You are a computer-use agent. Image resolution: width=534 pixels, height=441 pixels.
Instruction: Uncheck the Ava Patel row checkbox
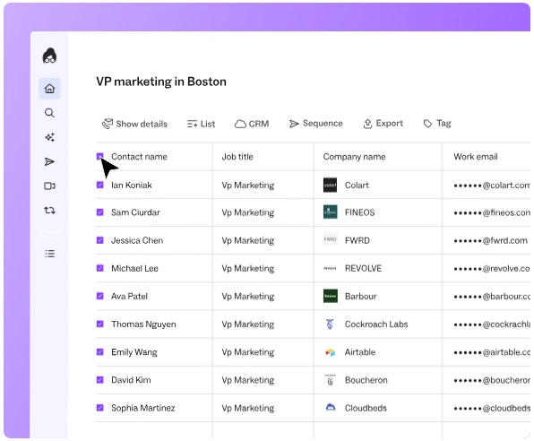(x=99, y=296)
